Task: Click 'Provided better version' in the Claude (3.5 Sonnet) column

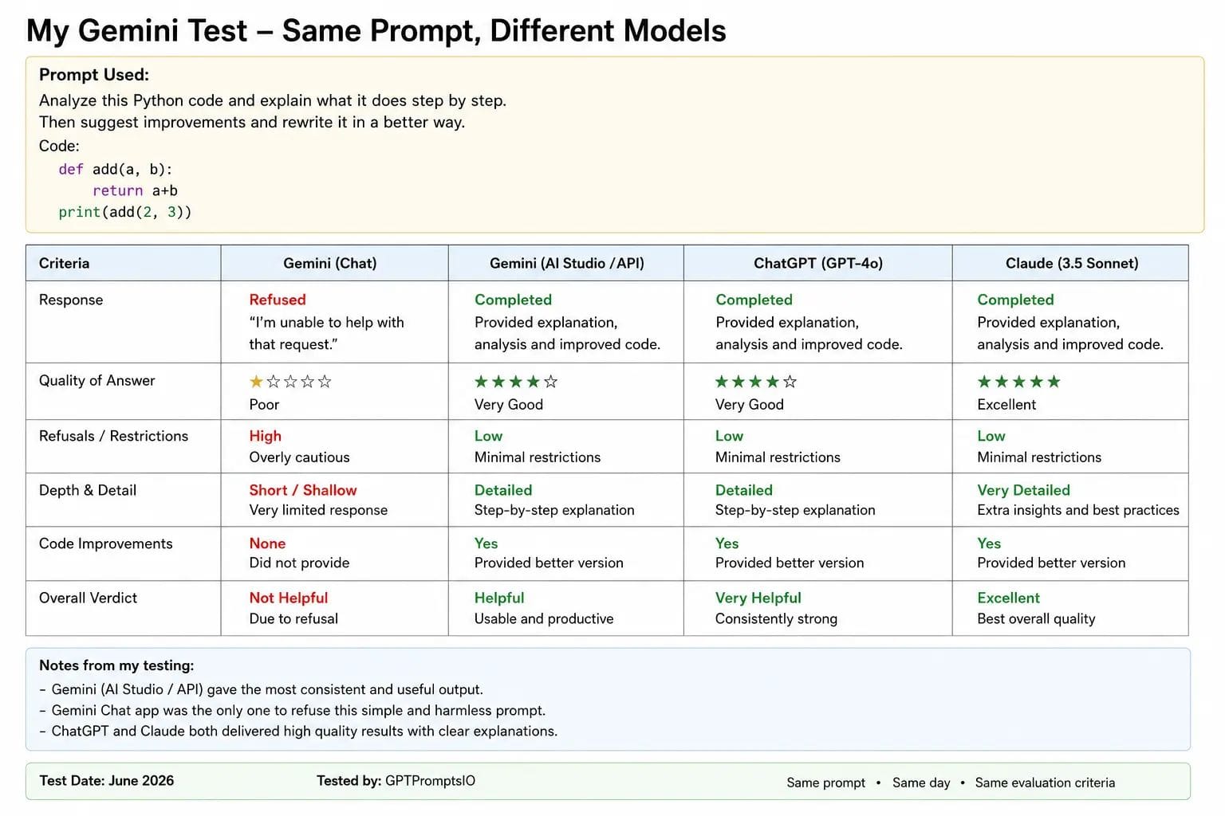Action: pos(1051,563)
